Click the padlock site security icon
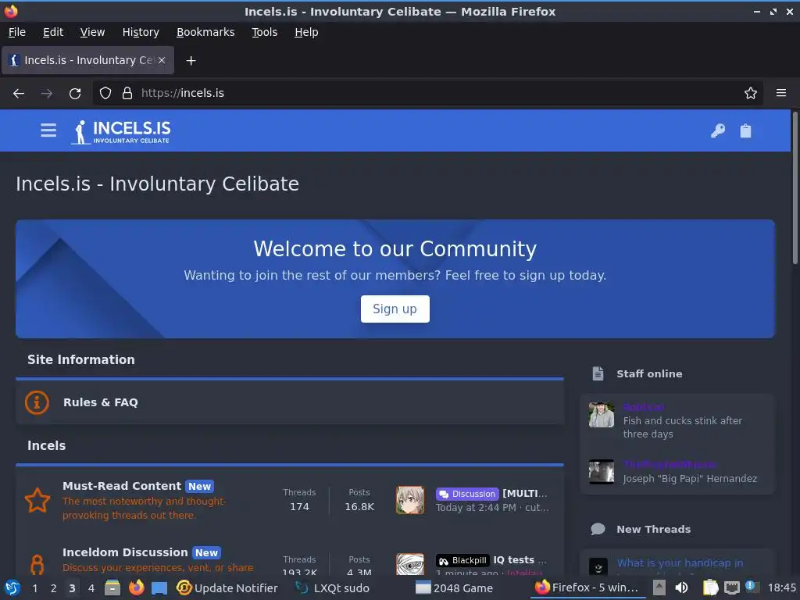Viewport: 800px width, 600px height. pos(127,94)
